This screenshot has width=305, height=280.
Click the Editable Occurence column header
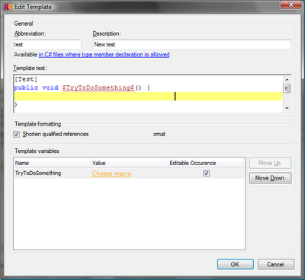(207, 163)
